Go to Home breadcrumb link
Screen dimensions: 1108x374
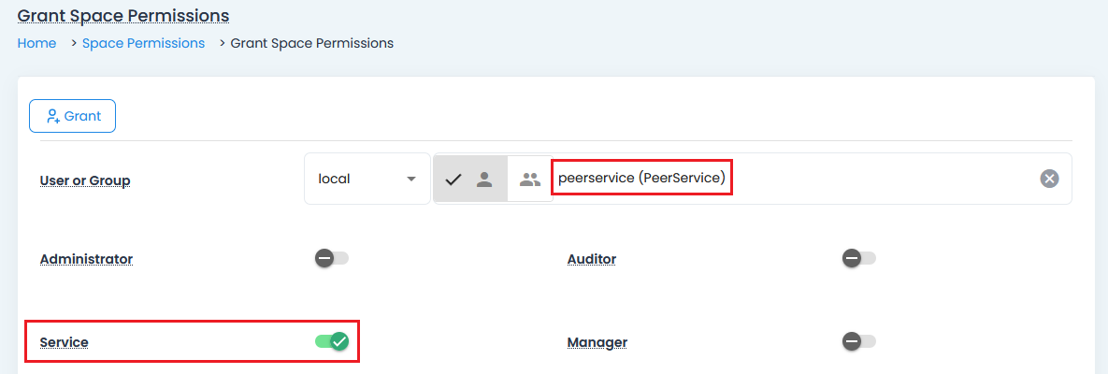[36, 43]
